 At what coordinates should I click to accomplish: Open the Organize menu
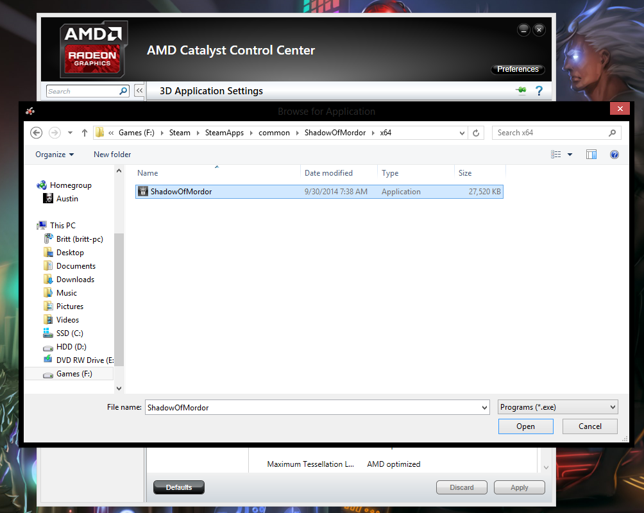coord(55,155)
